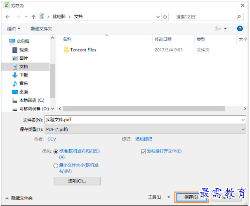
Task: Change view using the view icon
Action: 218,28
